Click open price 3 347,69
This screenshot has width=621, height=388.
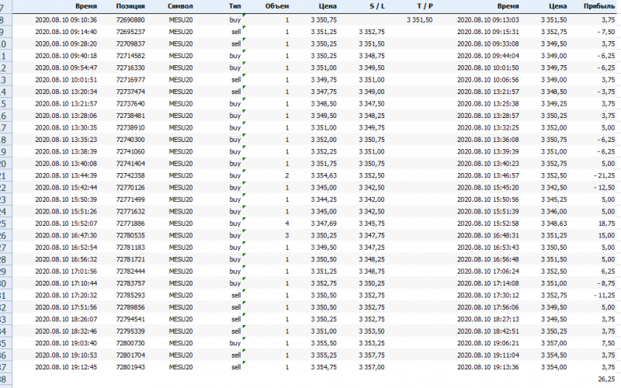tap(324, 223)
